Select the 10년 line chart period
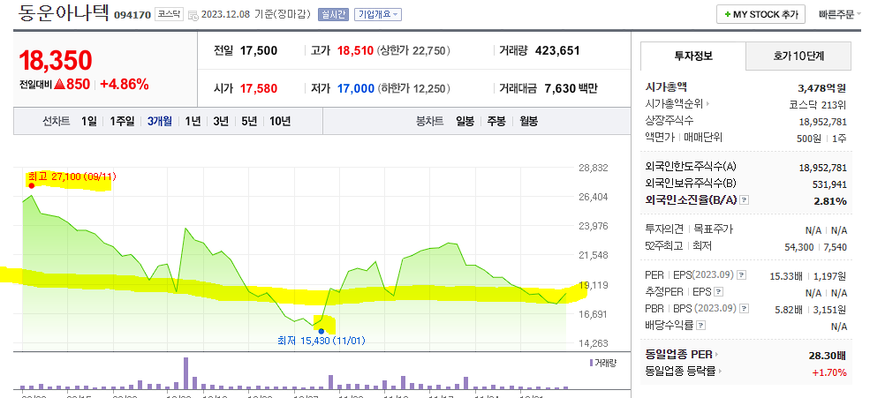Screen dimensions: 870x398 tap(280, 121)
